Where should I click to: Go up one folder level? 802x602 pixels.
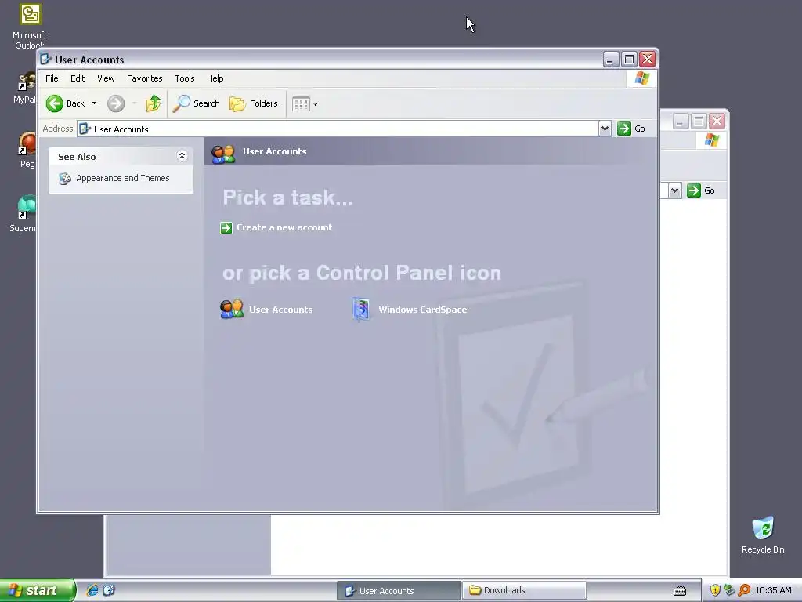(153, 103)
